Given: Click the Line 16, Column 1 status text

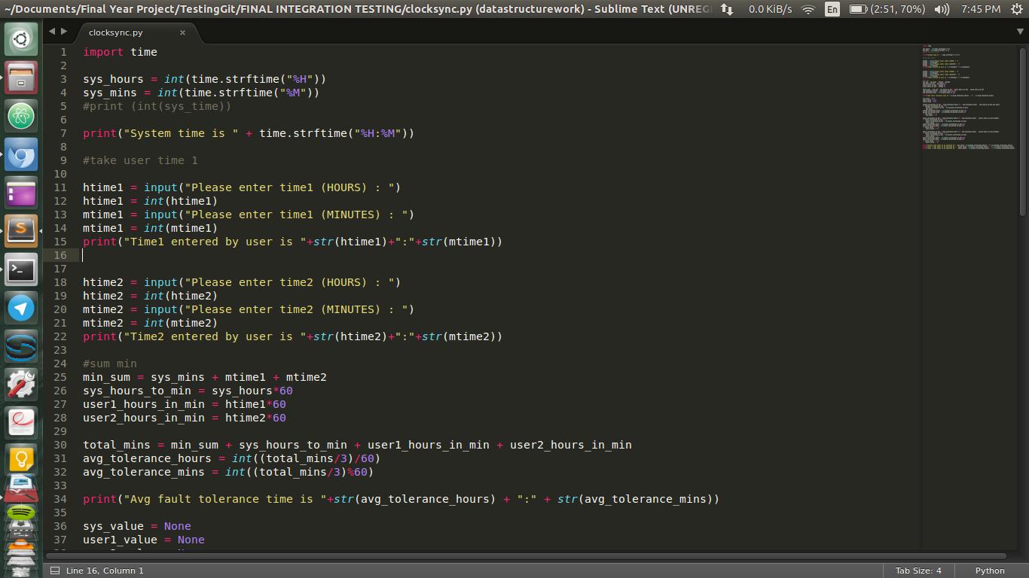Looking at the screenshot, I should (x=105, y=570).
